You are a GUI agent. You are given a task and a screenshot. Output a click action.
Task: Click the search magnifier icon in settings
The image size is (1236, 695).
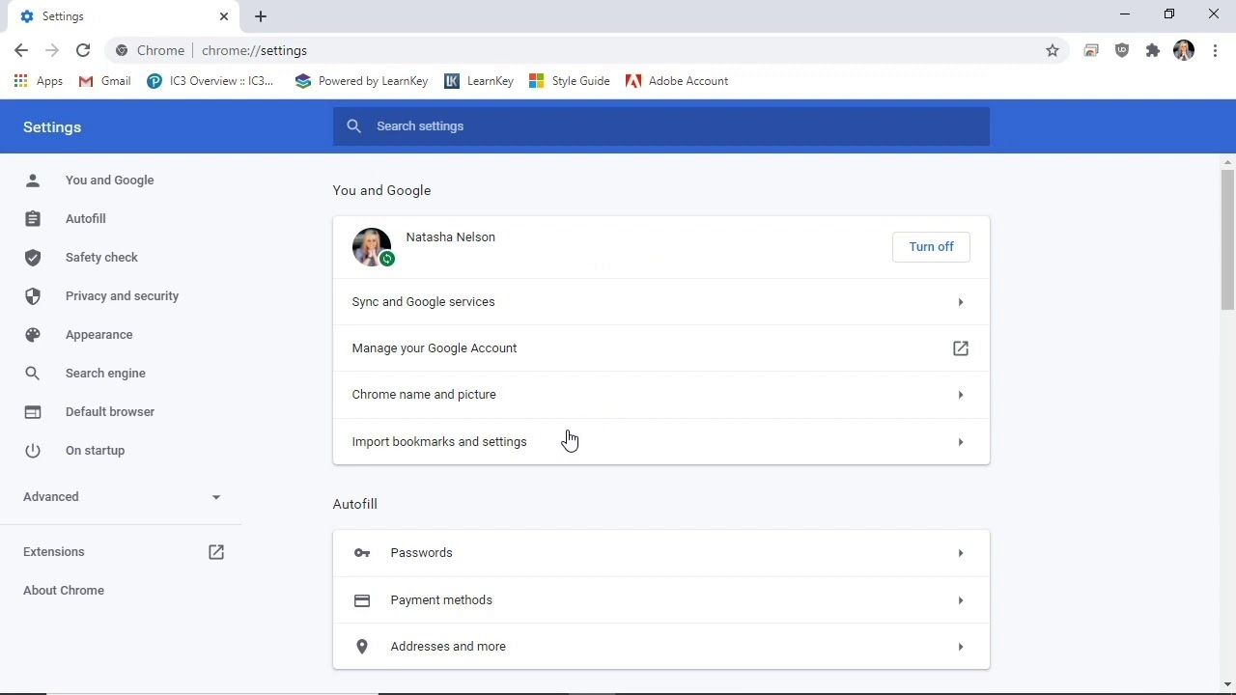354,126
